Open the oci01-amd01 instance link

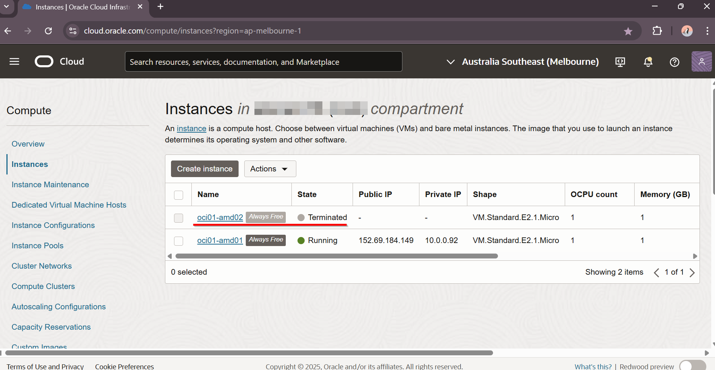(220, 240)
